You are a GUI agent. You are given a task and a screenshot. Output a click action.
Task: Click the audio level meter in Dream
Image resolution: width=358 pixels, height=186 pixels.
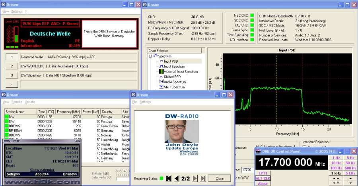16,35
